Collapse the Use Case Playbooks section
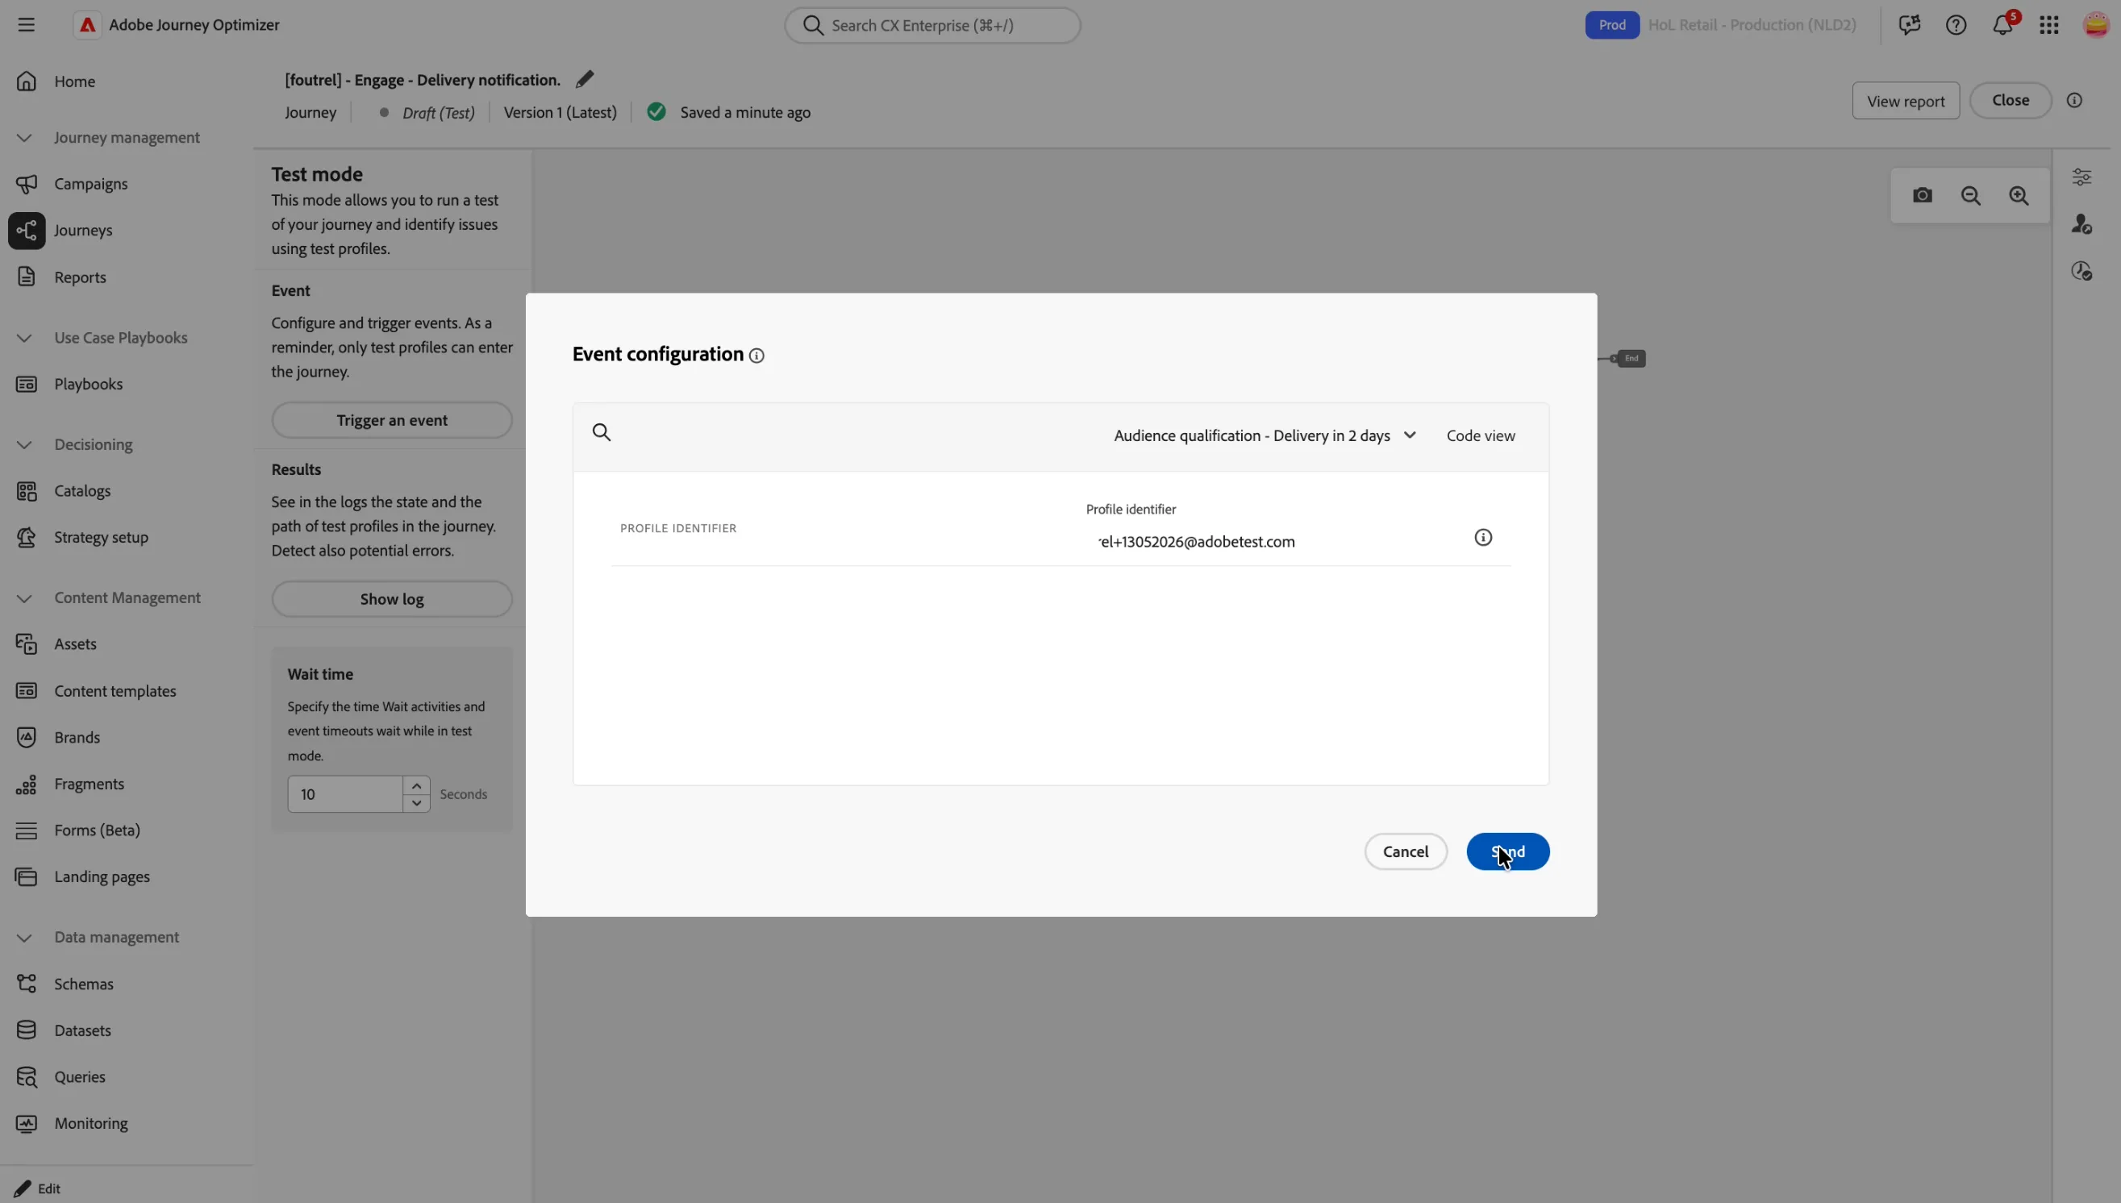 pos(24,338)
